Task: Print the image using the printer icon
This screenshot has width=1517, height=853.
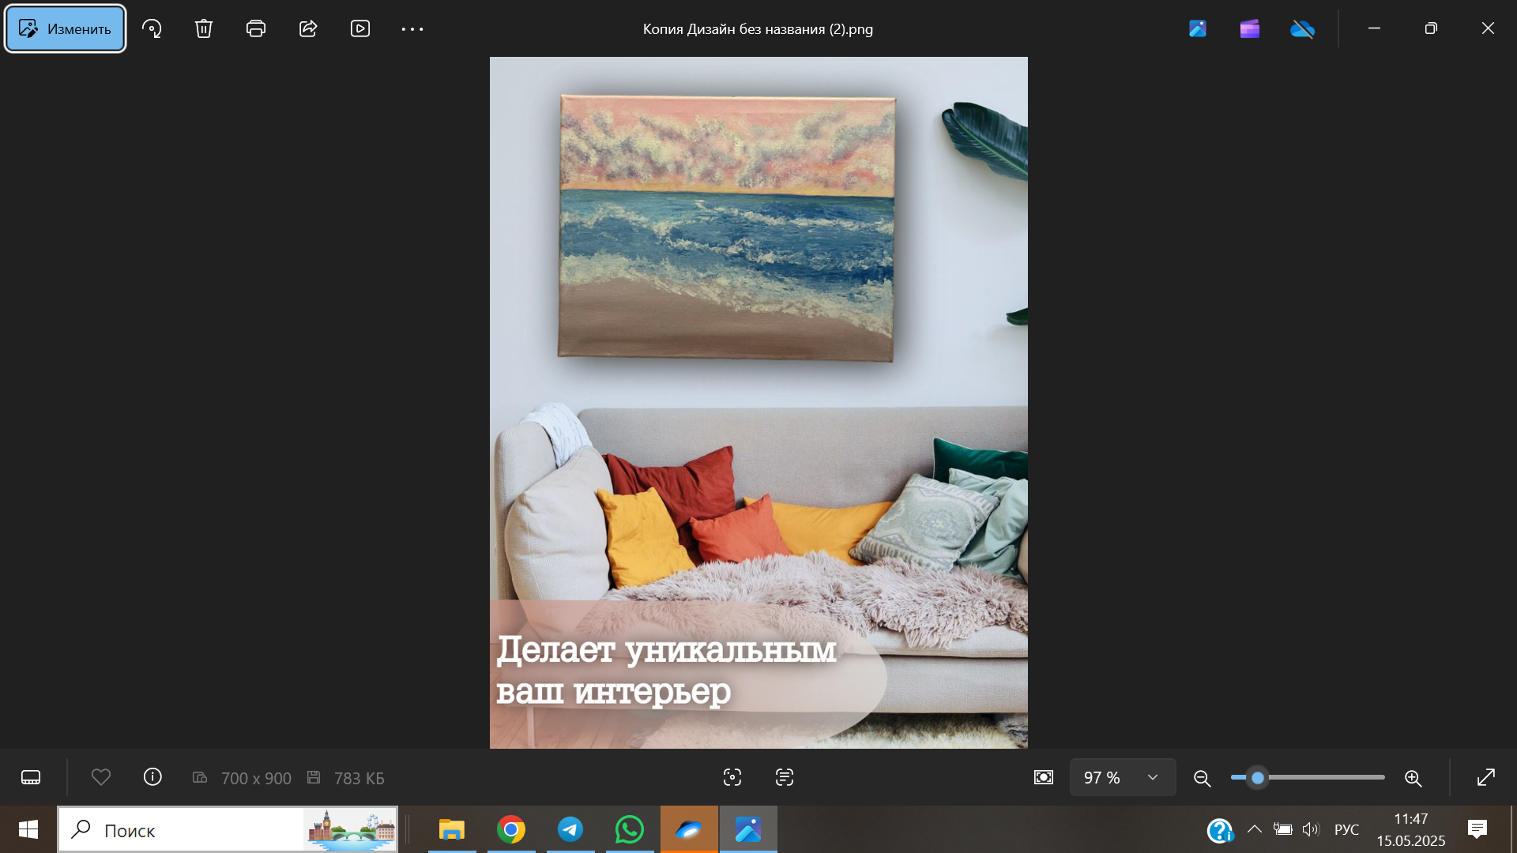Action: coord(255,29)
